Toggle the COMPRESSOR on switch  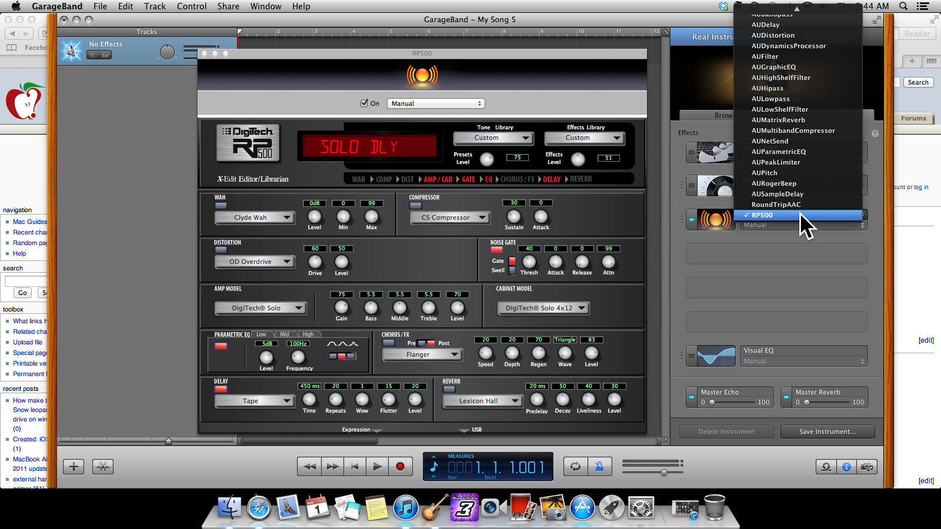click(416, 206)
